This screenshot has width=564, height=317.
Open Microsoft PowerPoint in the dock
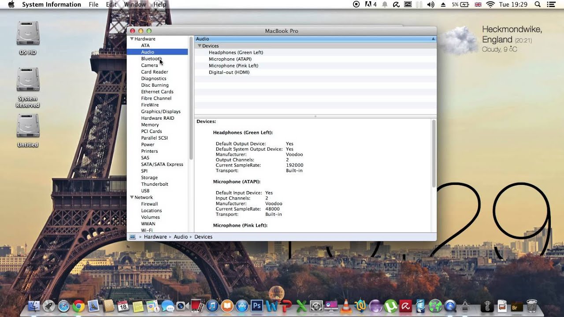click(286, 306)
